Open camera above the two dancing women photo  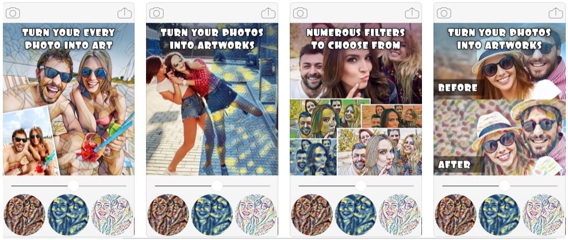tap(156, 13)
